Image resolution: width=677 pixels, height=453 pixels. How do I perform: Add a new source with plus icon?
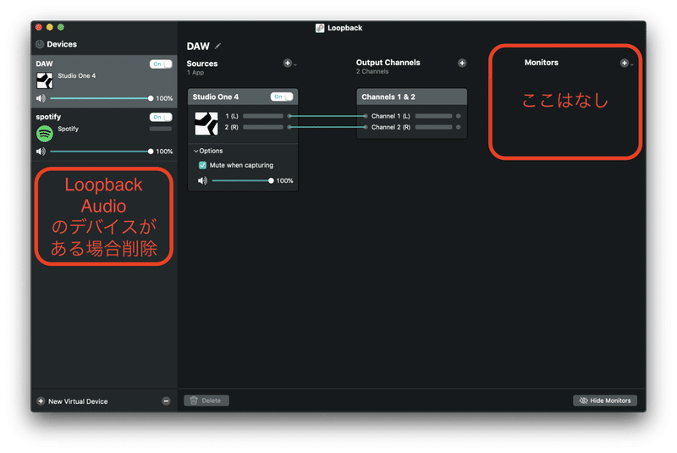point(288,63)
